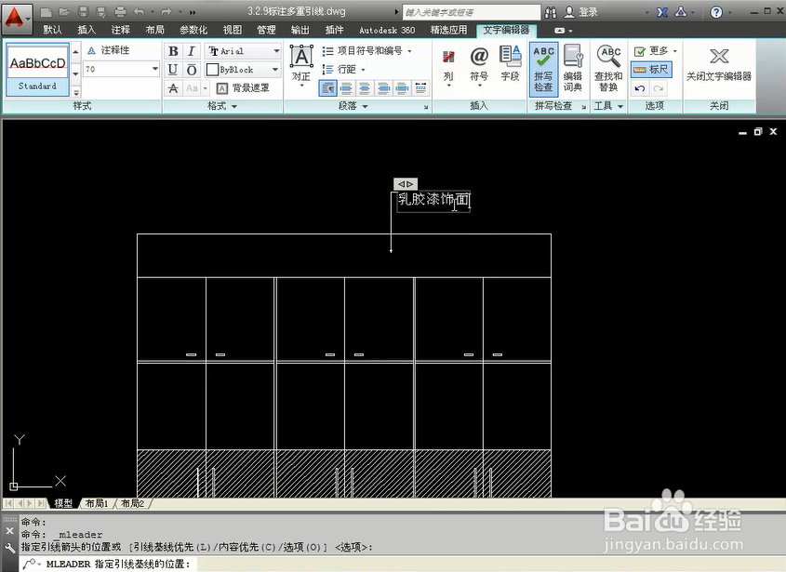Open the 布局1 layout tab
The width and height of the screenshot is (786, 572).
pyautogui.click(x=96, y=503)
